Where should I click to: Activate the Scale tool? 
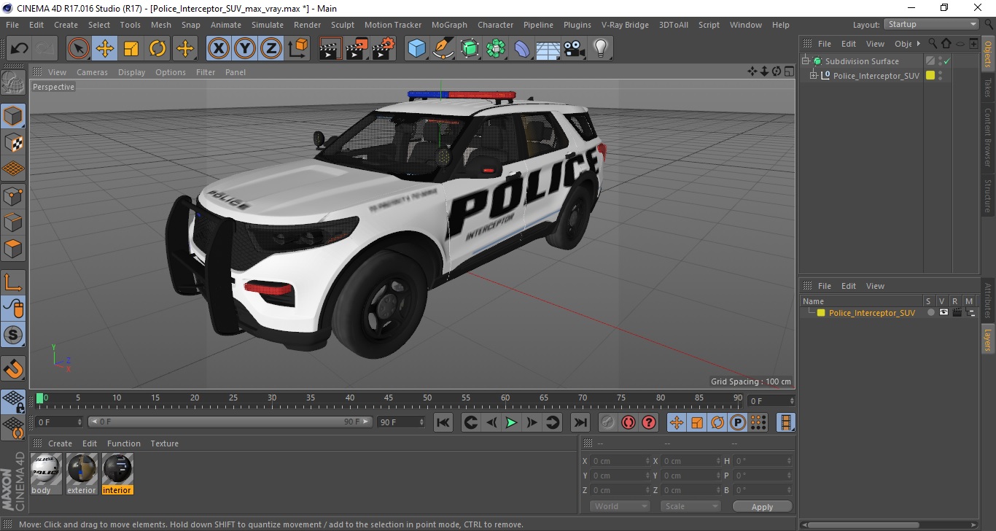click(131, 49)
